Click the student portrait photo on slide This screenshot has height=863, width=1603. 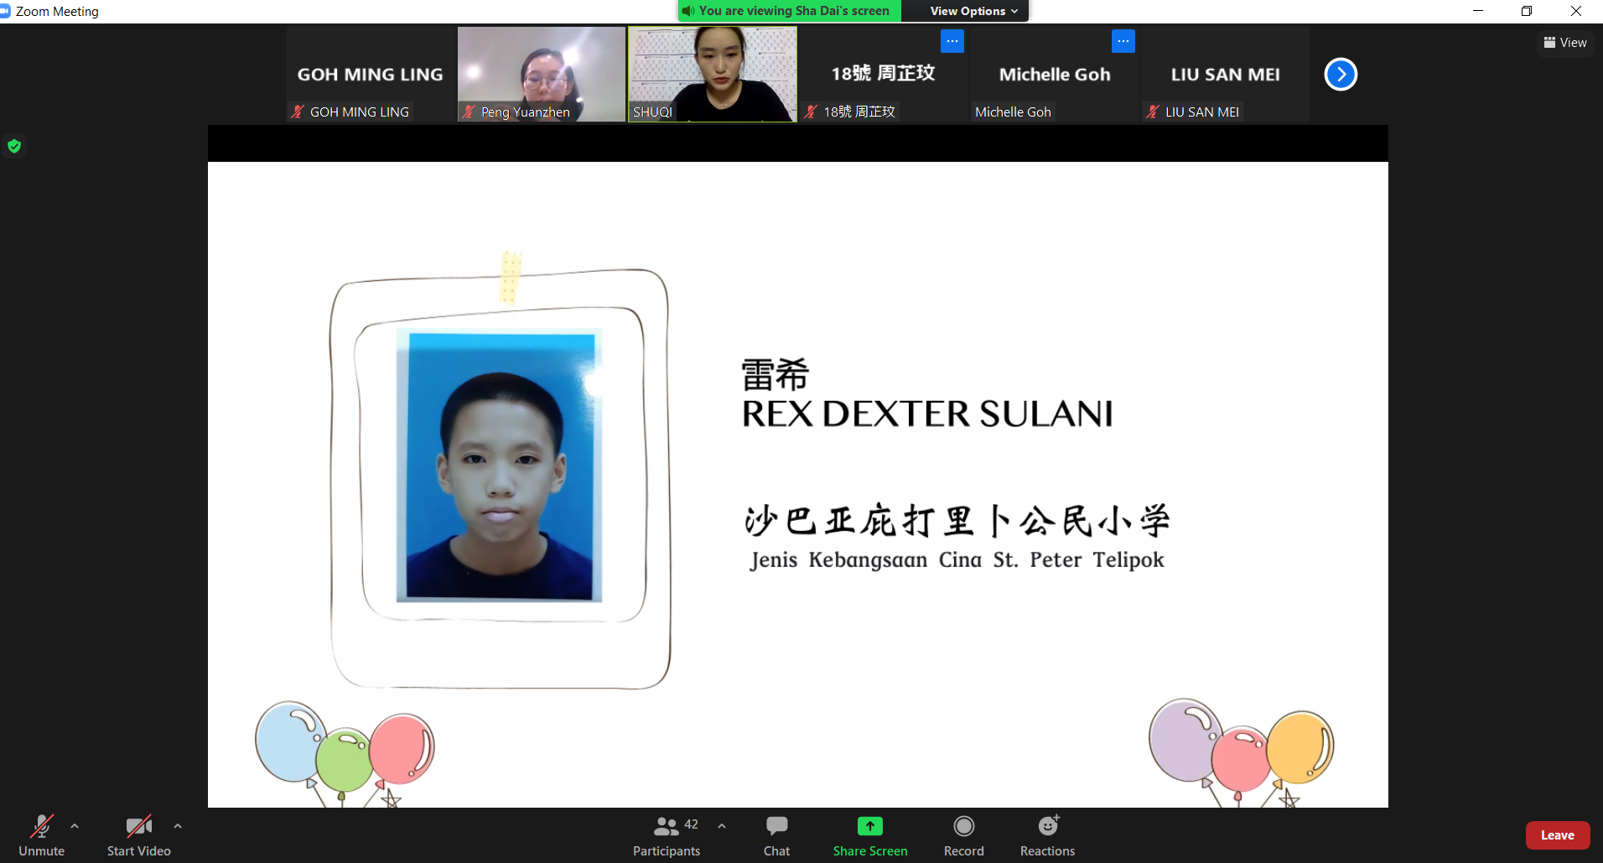click(501, 466)
